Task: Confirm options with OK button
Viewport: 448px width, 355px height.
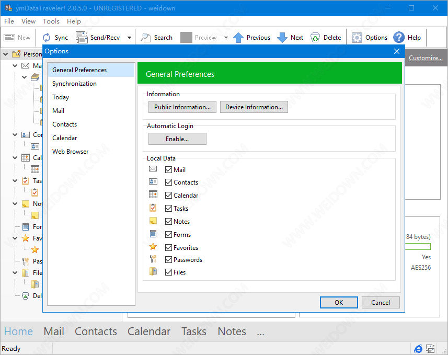Action: pos(339,302)
